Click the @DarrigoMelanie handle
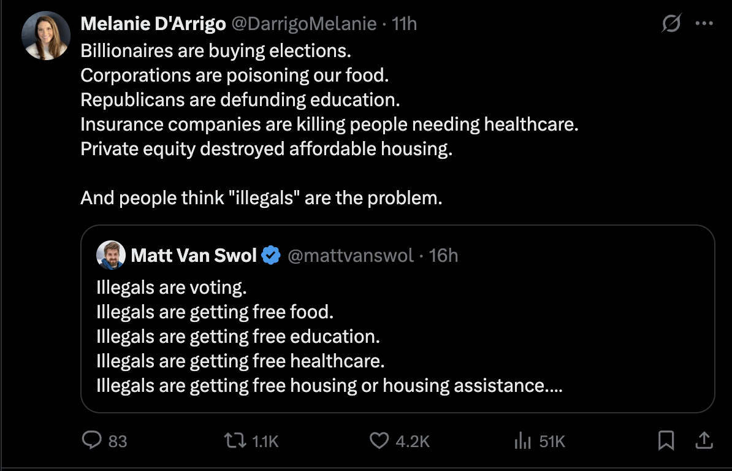The height and width of the screenshot is (471, 732). [x=303, y=24]
